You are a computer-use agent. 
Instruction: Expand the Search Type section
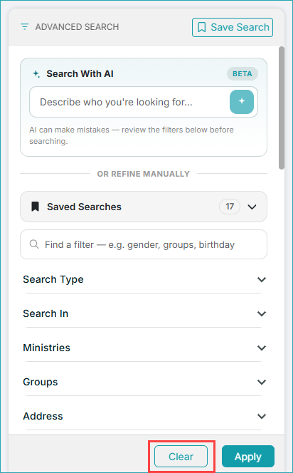tap(144, 279)
